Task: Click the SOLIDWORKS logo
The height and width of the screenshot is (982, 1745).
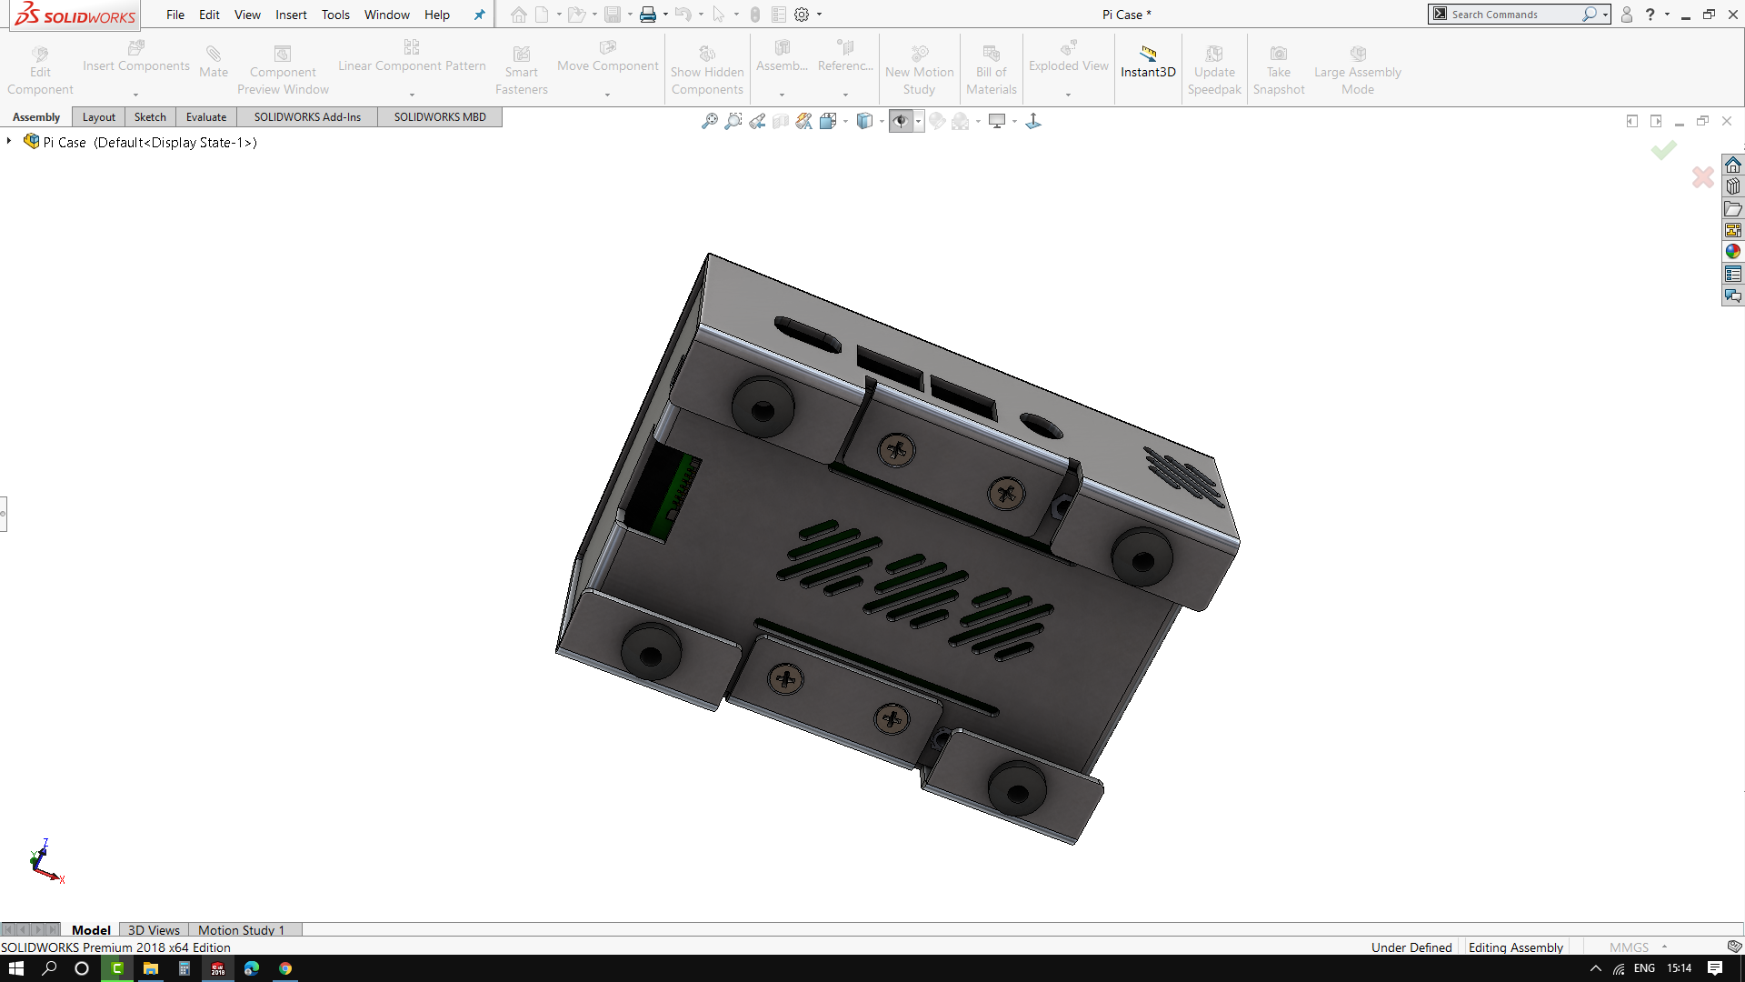Action: pos(75,15)
